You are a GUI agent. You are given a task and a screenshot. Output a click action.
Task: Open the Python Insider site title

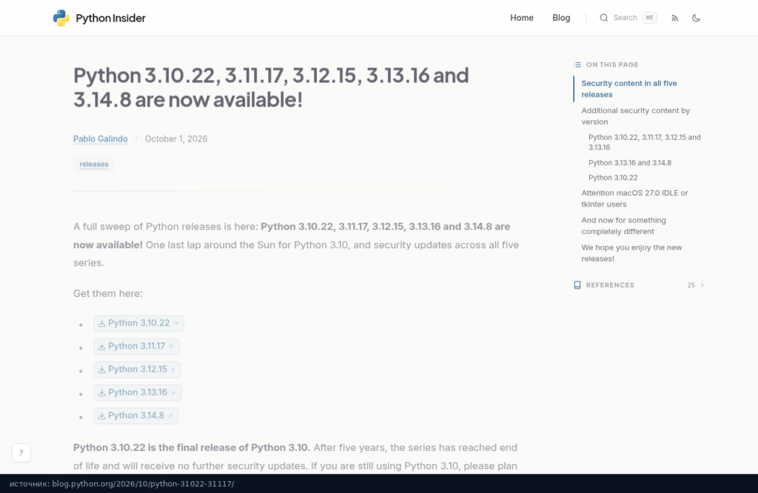(110, 18)
